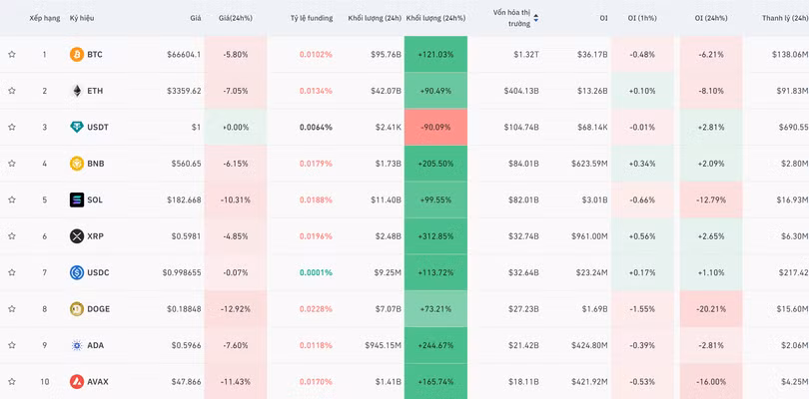Sort table by Khối lượng (24h%) header
This screenshot has width=809, height=399.
click(x=435, y=18)
